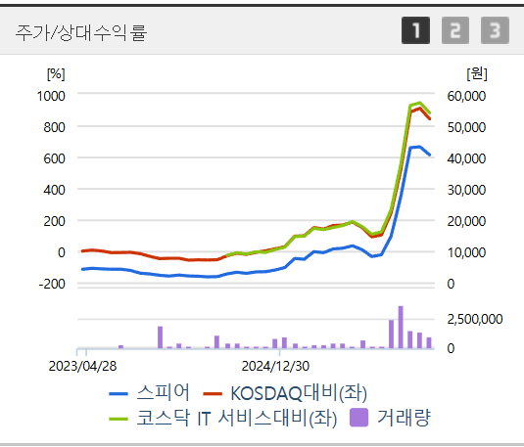Click the -200 left axis label
The height and width of the screenshot is (447, 524).
coord(52,284)
